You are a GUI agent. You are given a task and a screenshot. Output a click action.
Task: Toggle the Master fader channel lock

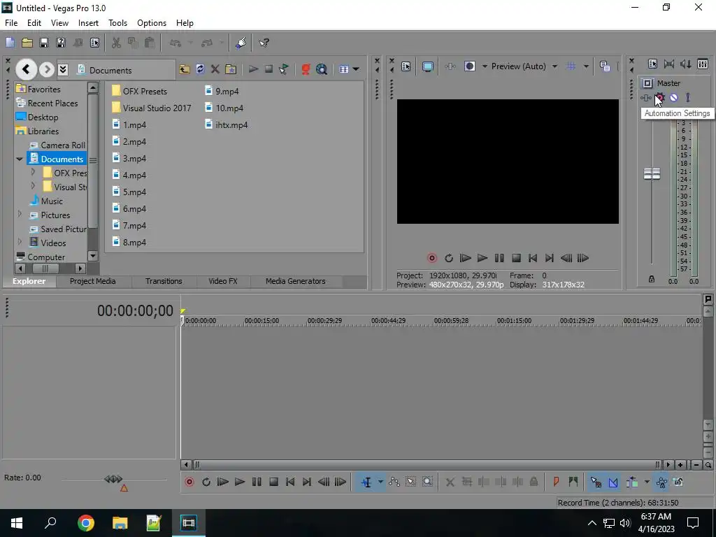click(652, 279)
